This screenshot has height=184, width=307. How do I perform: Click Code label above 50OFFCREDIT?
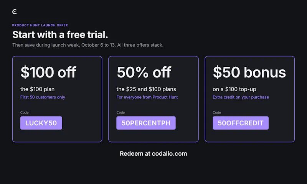click(217, 112)
